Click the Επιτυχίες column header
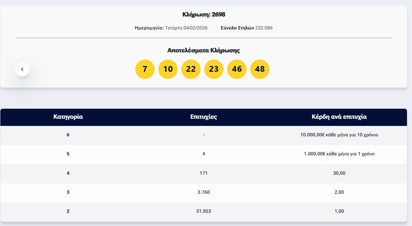This screenshot has width=412, height=226. click(203, 117)
